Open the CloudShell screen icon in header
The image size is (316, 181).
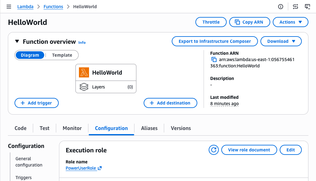point(307,7)
